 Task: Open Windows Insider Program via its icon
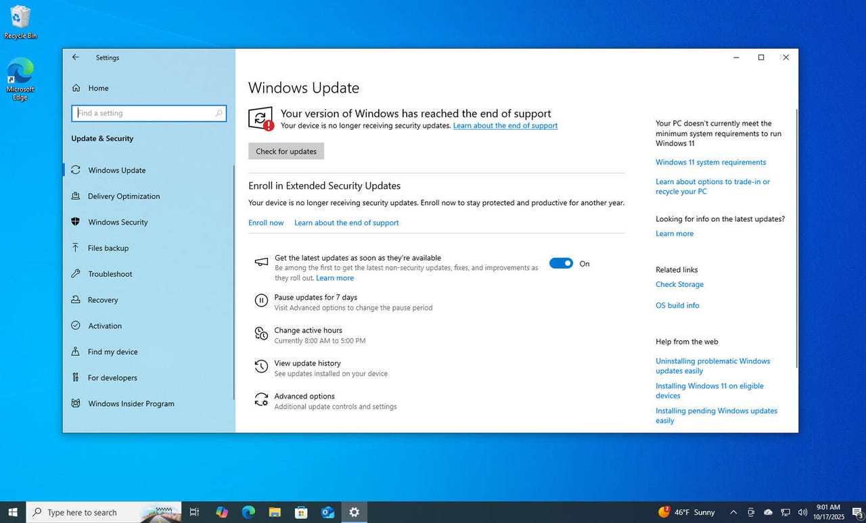pos(76,403)
